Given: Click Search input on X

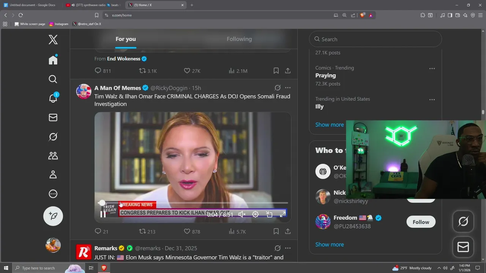Looking at the screenshot, I should 376,39.
